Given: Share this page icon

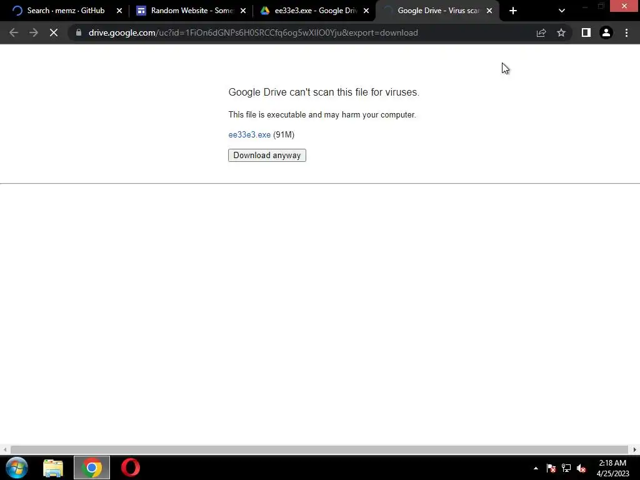Looking at the screenshot, I should (541, 32).
